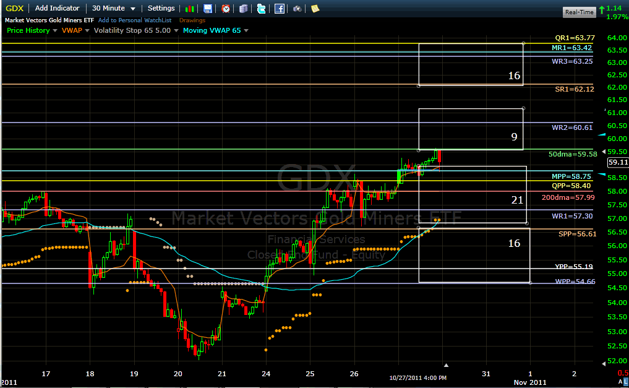Switch to log scale with L
The image size is (629, 388).
(626, 382)
